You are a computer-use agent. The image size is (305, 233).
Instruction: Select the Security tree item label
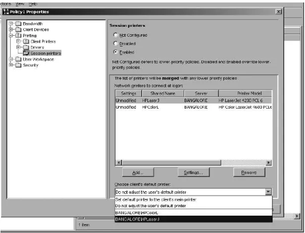31,65
